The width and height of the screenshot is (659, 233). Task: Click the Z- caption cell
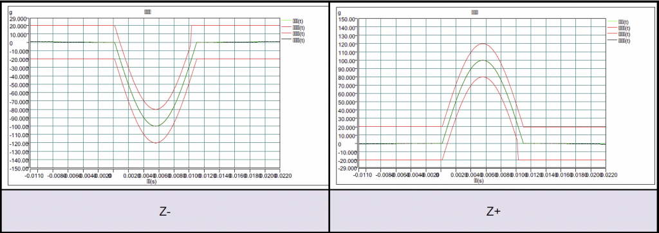point(165,212)
